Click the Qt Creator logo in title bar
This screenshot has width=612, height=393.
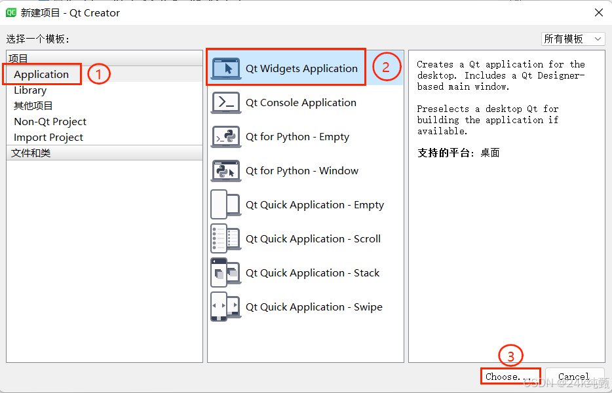(11, 13)
